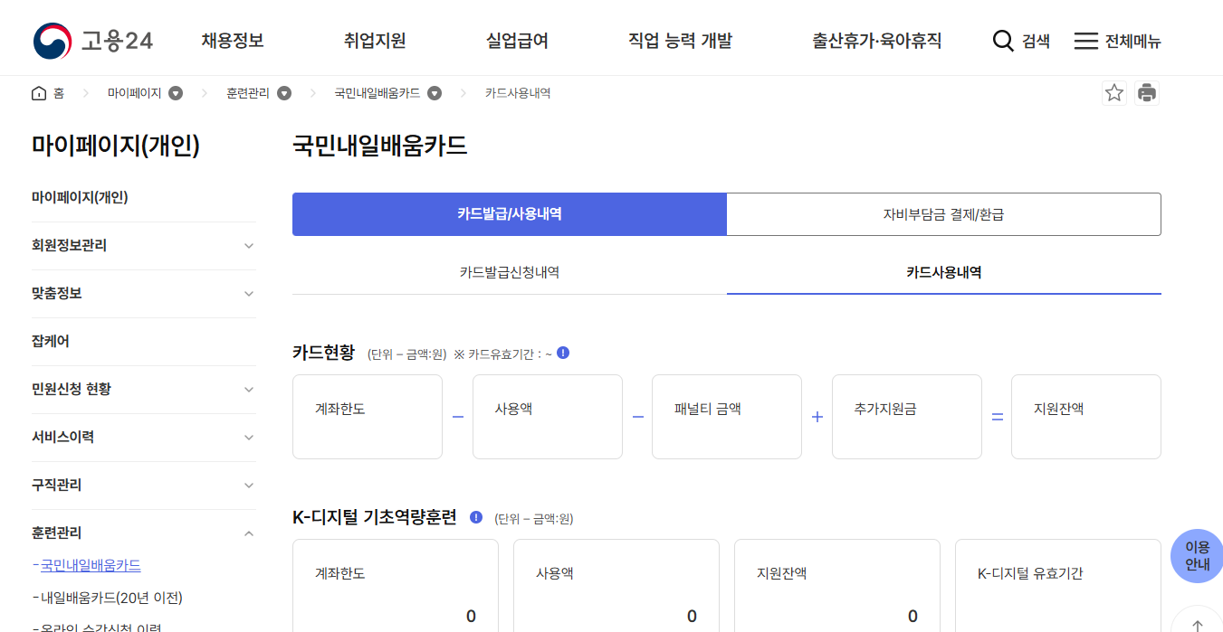The image size is (1223, 632).
Task: Open 채용정보 top menu
Action: tap(233, 41)
